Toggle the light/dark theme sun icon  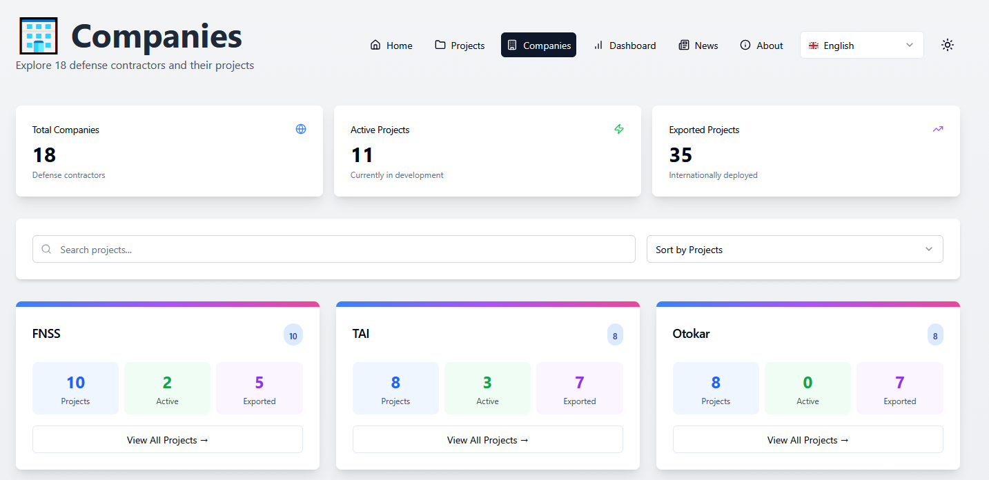[948, 44]
